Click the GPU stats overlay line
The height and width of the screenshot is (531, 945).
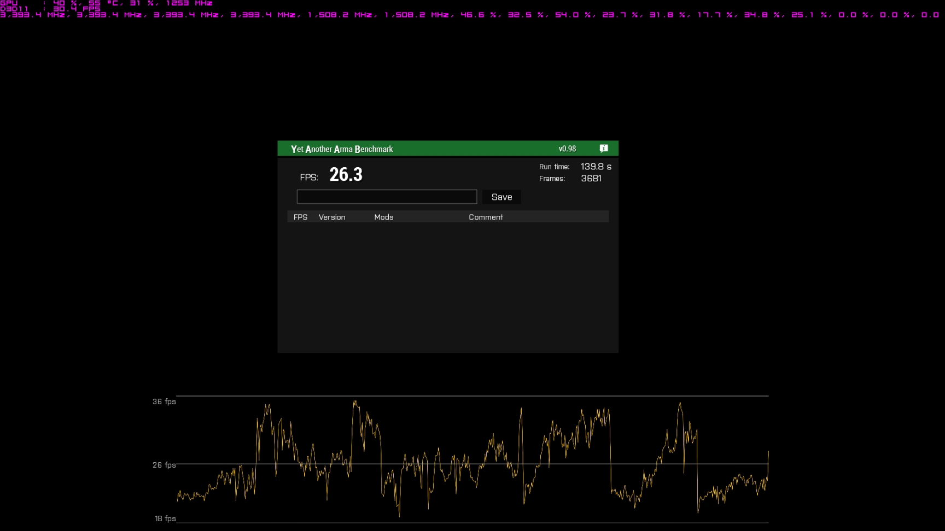[106, 3]
